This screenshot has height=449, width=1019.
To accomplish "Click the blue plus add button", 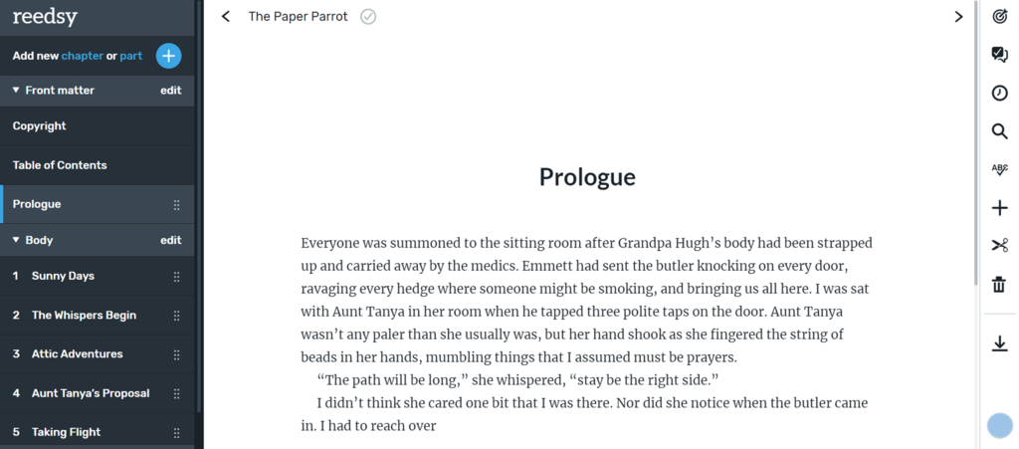I will (x=168, y=56).
